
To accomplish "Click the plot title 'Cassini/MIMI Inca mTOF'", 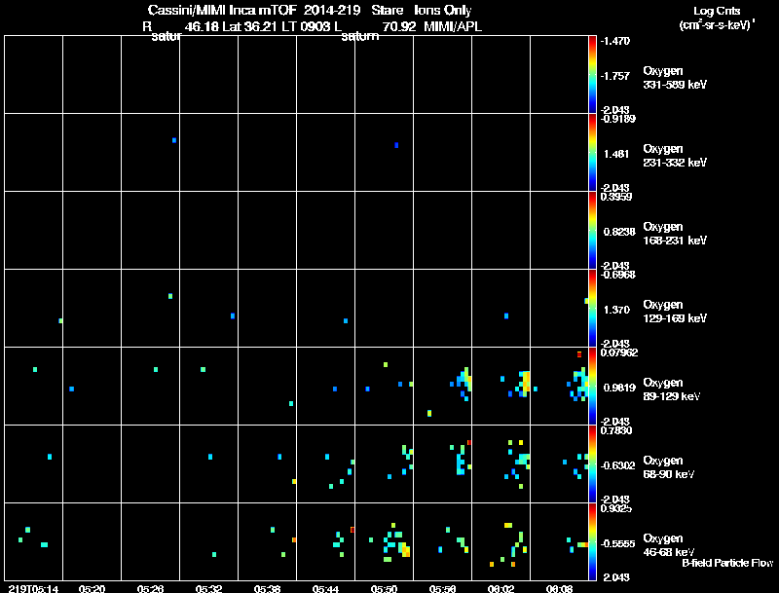I will pyautogui.click(x=222, y=11).
